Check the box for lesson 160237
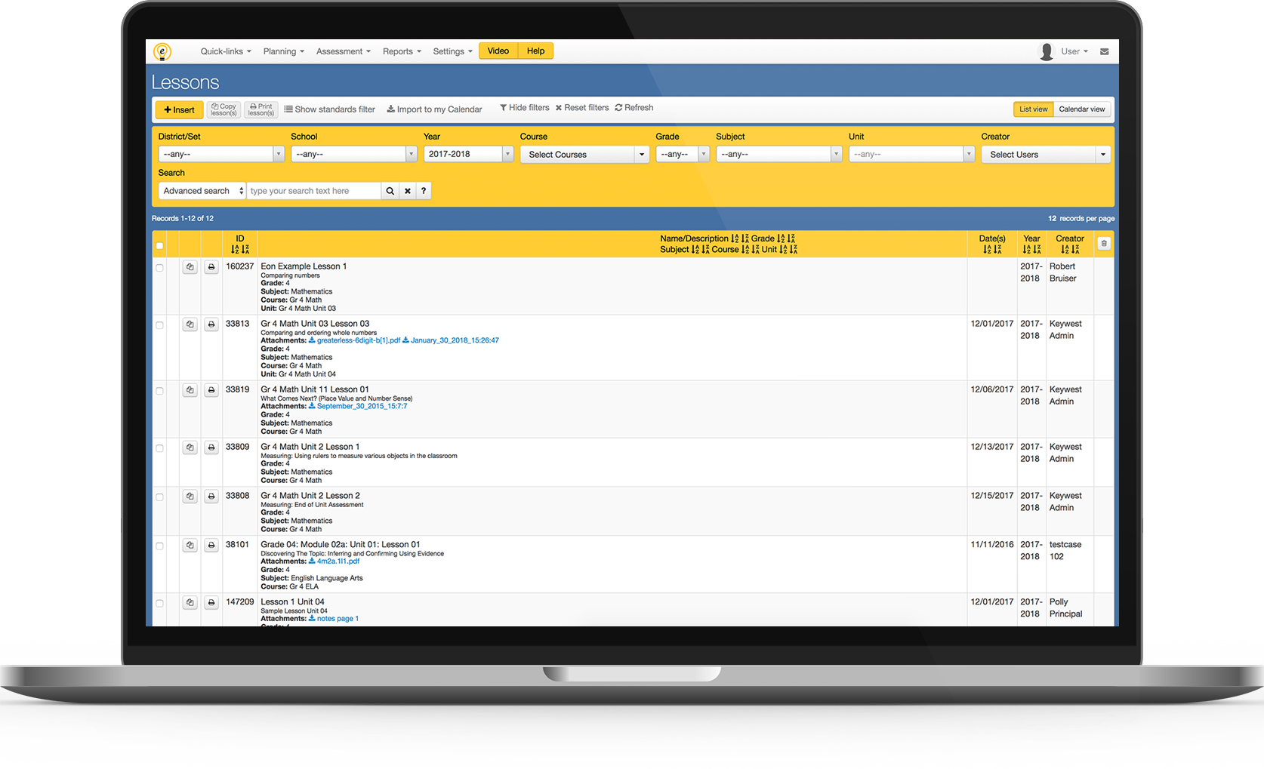The height and width of the screenshot is (769, 1264). pyautogui.click(x=159, y=268)
